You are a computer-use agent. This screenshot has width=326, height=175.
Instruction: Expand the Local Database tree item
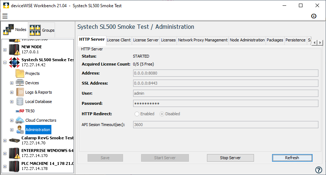(x=12, y=102)
